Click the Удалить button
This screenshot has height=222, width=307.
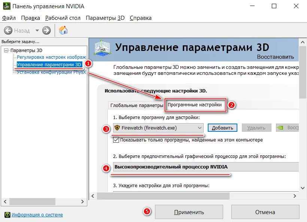[x=256, y=128]
